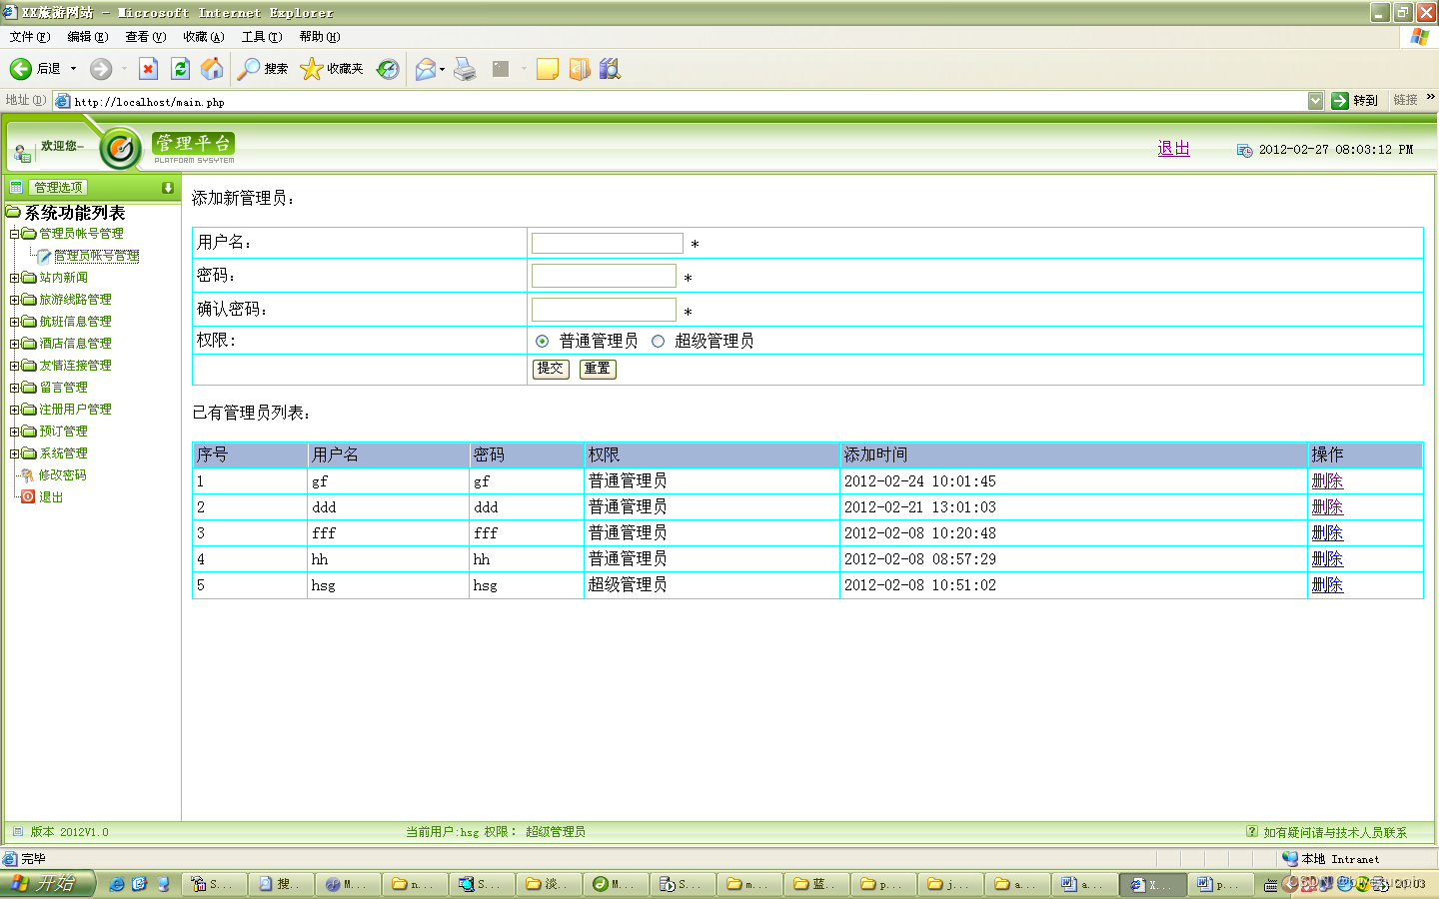The image size is (1439, 899).
Task: Click the 确认密码 input field
Action: 604,310
